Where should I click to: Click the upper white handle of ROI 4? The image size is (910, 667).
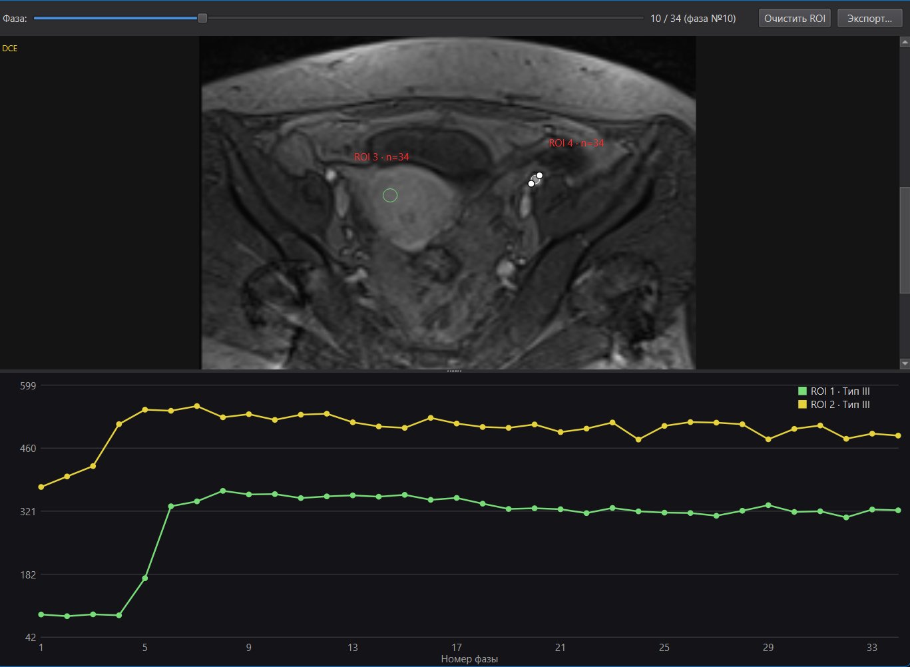point(539,176)
